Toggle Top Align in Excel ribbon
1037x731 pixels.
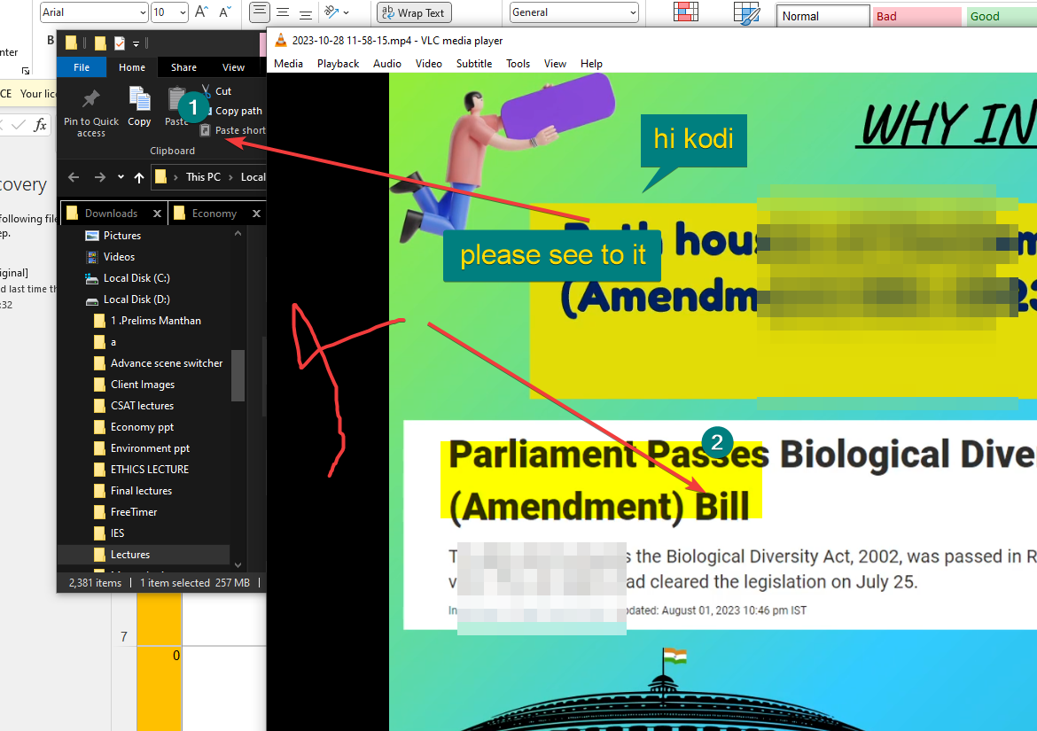(x=260, y=12)
